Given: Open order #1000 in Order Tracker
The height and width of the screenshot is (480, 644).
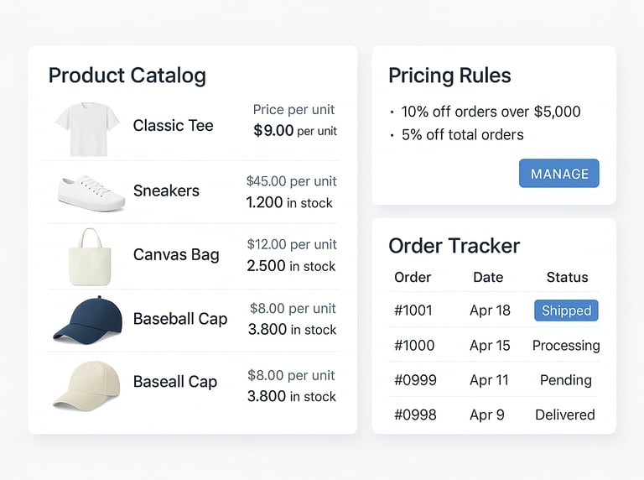Looking at the screenshot, I should (x=414, y=346).
